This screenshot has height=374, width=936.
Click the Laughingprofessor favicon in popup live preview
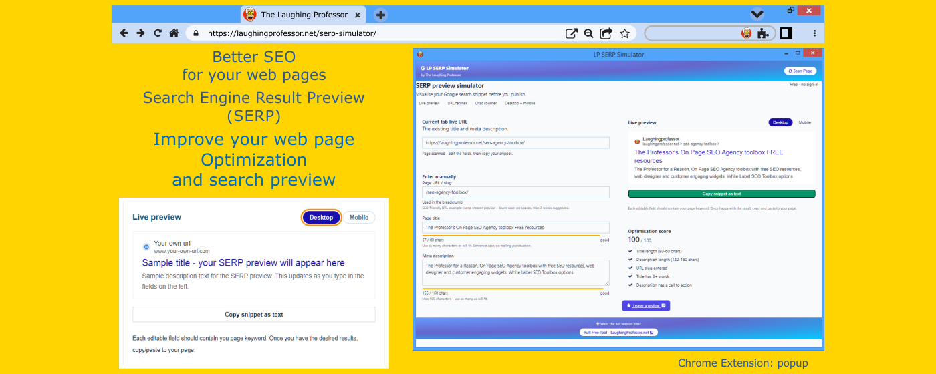tap(637, 141)
